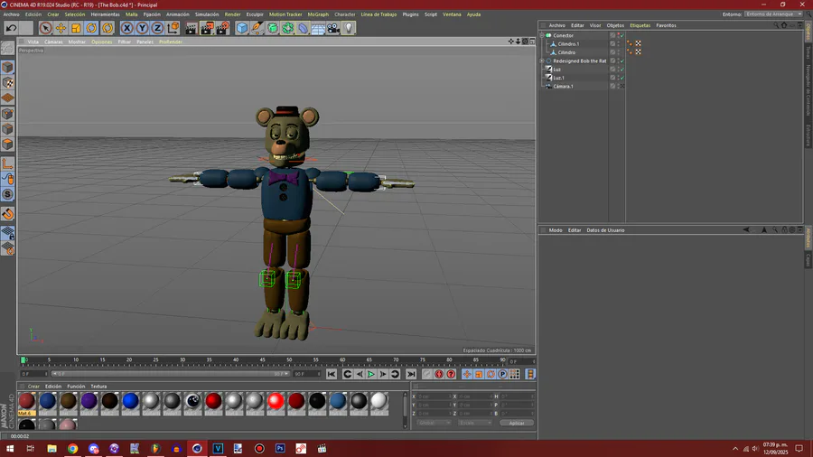Toggle green check enable for Luz.1
Image resolution: width=813 pixels, height=457 pixels.
click(622, 78)
